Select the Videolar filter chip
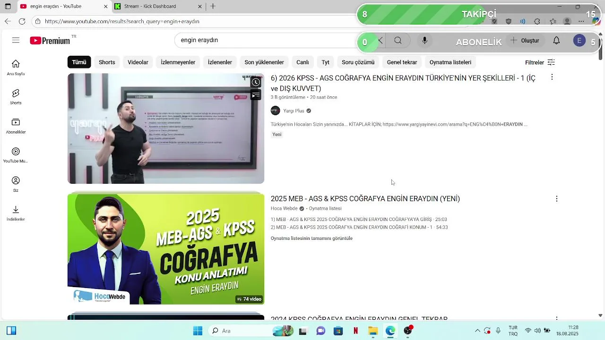 pyautogui.click(x=138, y=62)
